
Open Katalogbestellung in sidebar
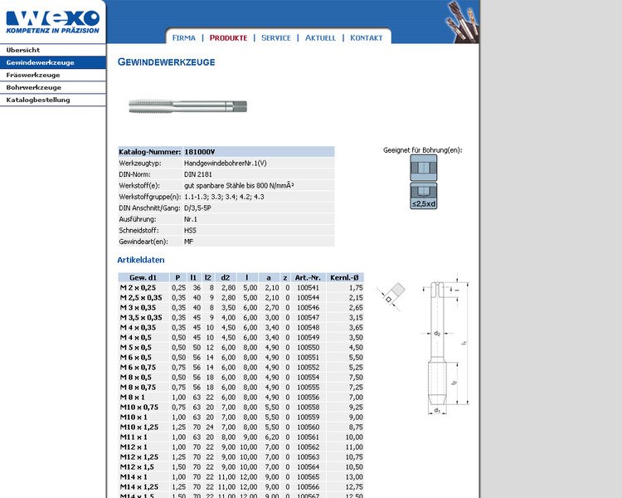53,100
